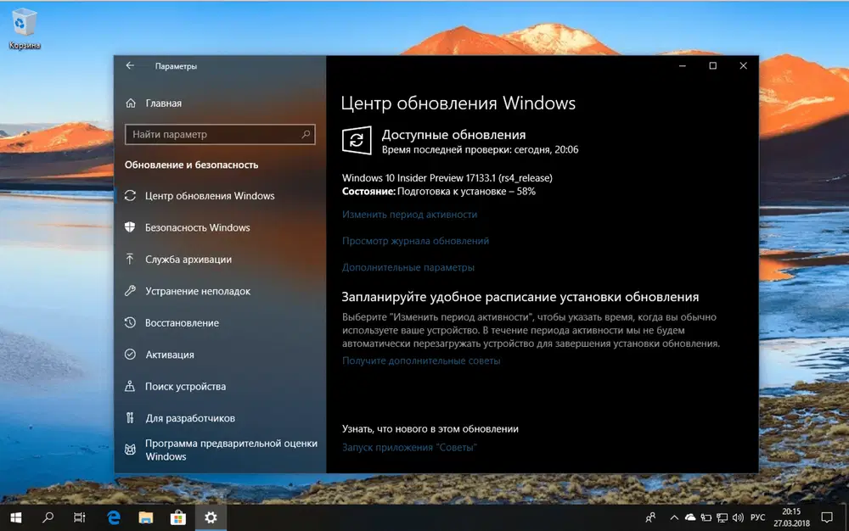This screenshot has height=531, width=849.
Task: Open Microsoft Store from taskbar
Action: [178, 517]
